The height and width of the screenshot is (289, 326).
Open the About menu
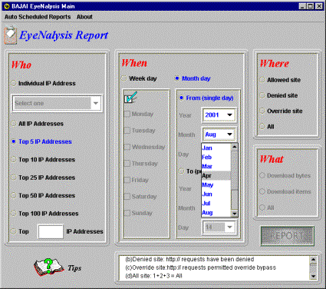(84, 17)
